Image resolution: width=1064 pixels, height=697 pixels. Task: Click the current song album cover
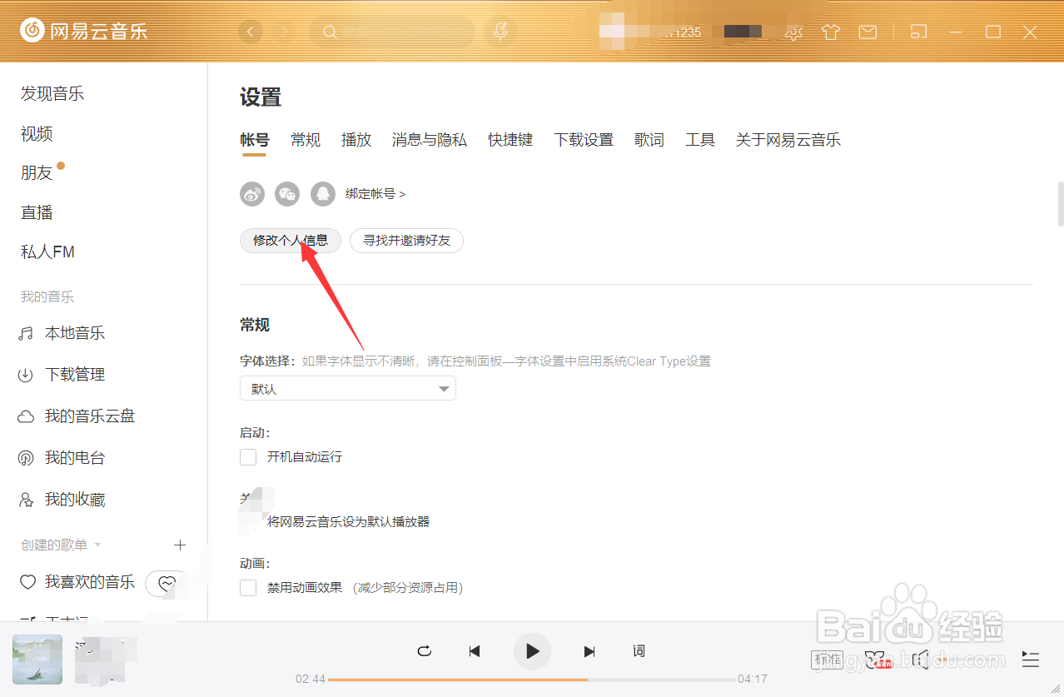pos(37,660)
